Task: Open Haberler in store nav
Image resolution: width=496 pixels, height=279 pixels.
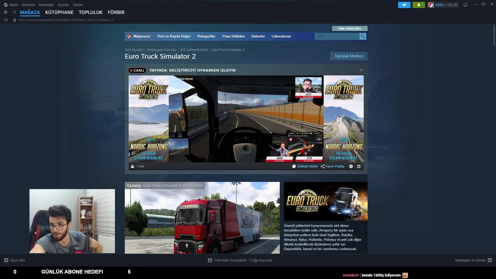Action: pos(258,36)
